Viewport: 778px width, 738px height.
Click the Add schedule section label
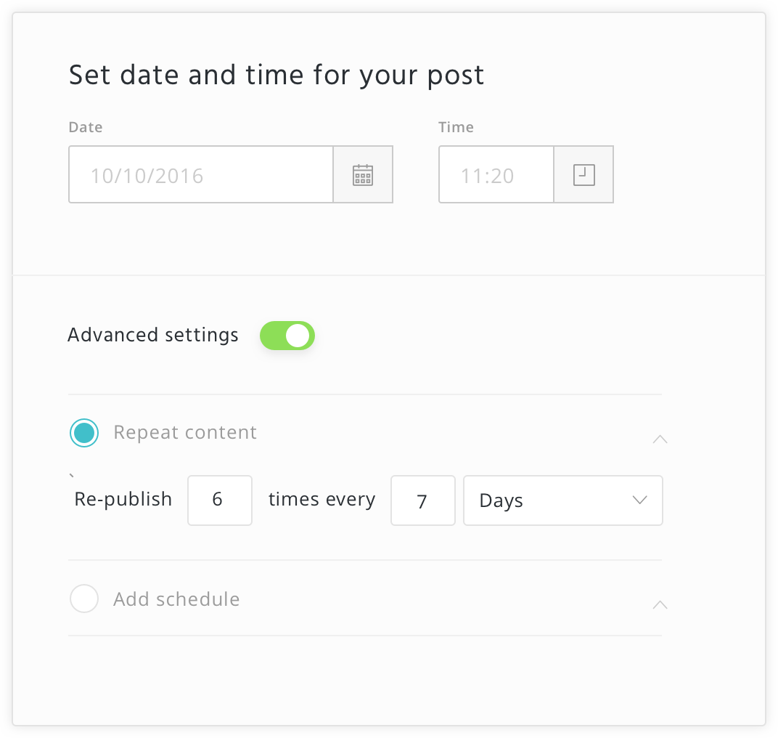[176, 599]
